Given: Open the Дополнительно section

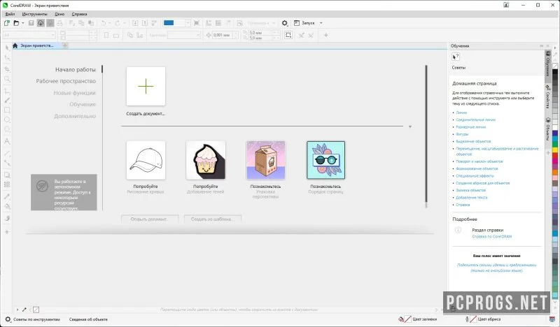Looking at the screenshot, I should [x=75, y=116].
